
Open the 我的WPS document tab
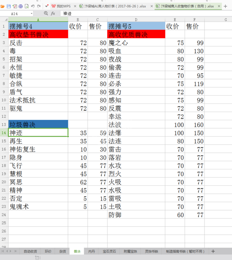coord(61,6)
